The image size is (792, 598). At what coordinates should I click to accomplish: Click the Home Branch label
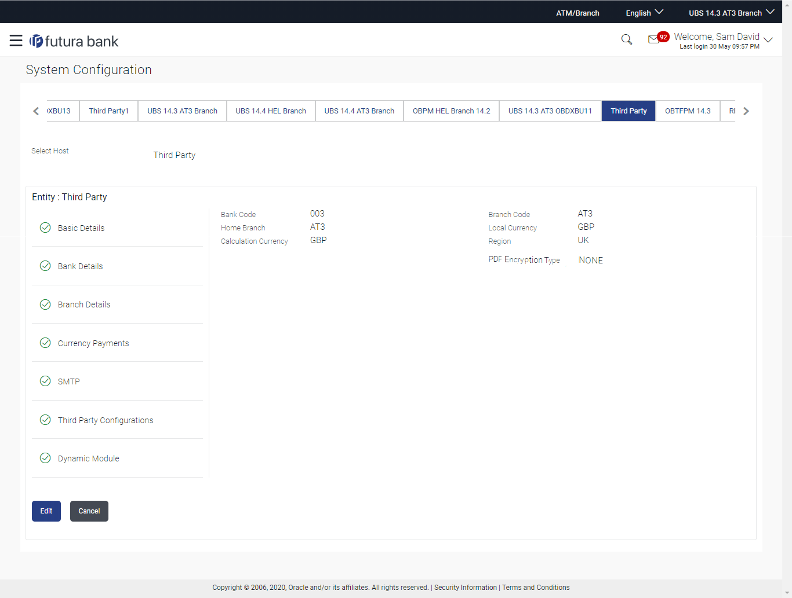(x=243, y=228)
